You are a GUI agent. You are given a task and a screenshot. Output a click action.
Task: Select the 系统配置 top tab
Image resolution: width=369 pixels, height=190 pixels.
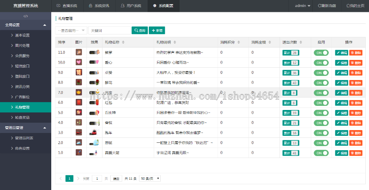click(163, 6)
